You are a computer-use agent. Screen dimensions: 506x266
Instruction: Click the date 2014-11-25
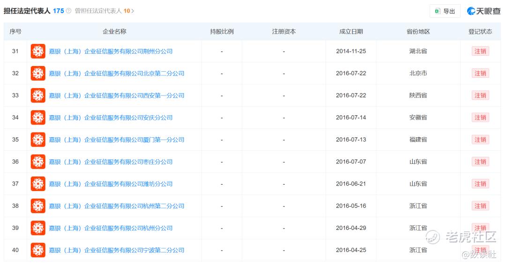pyautogui.click(x=351, y=51)
